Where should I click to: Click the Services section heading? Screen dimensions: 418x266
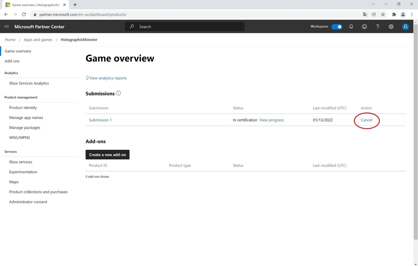(10, 152)
